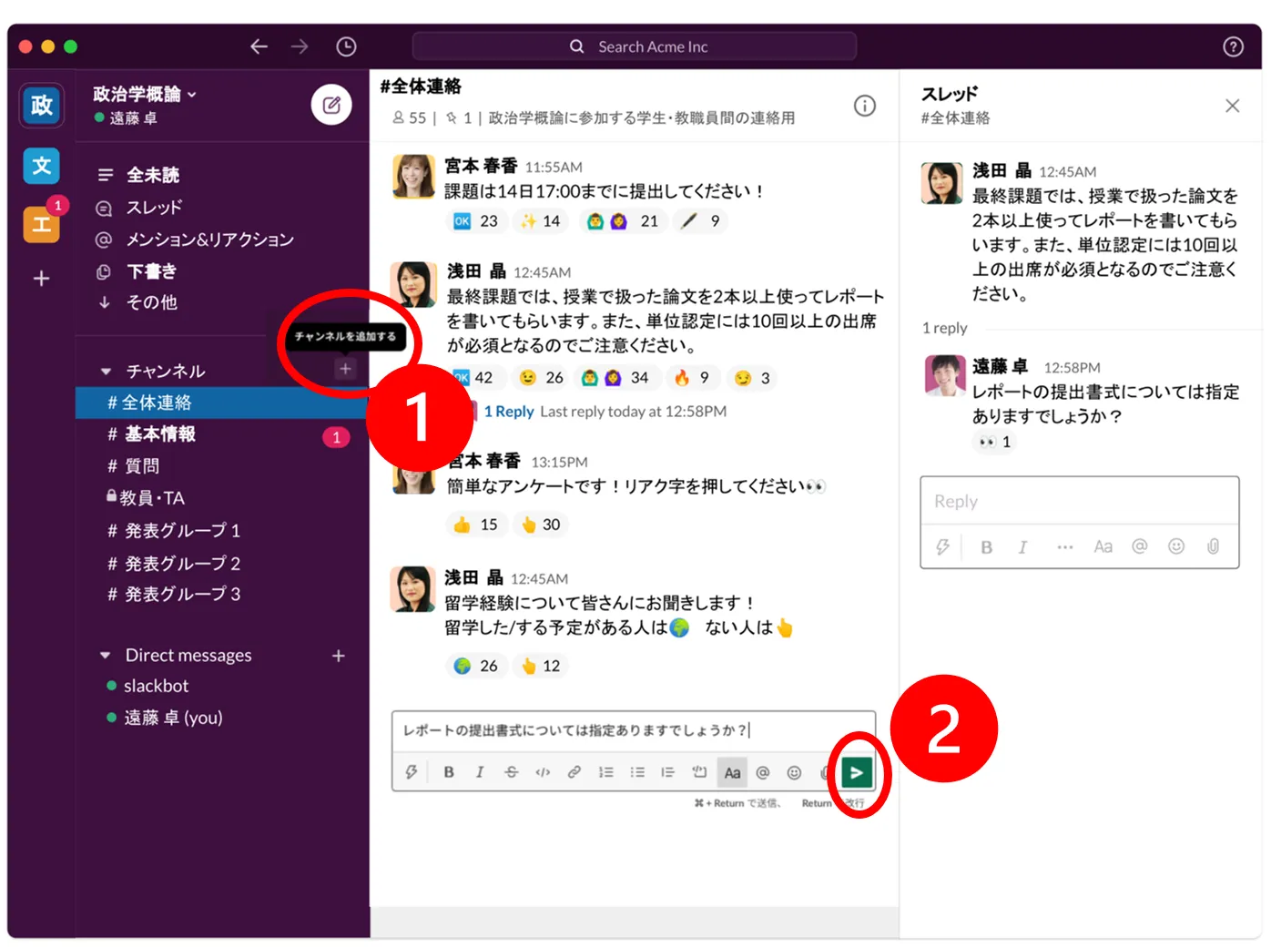
Task: Click the OK 23 reaction button
Action: pos(476,221)
